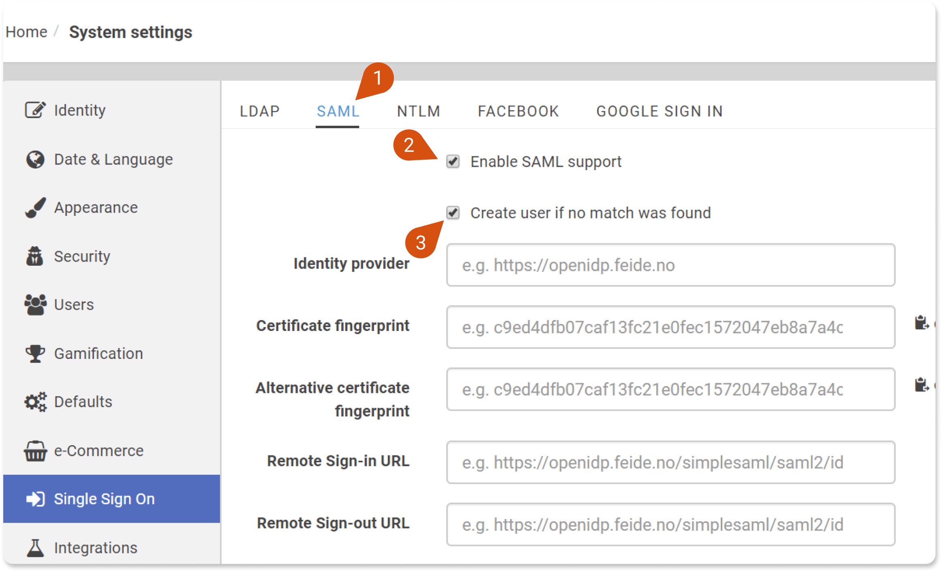
Task: Open e-Commerce settings section
Action: (x=111, y=450)
